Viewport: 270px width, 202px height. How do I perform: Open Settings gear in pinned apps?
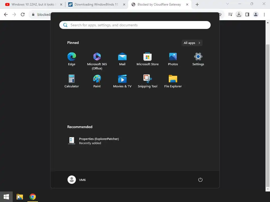(x=198, y=59)
